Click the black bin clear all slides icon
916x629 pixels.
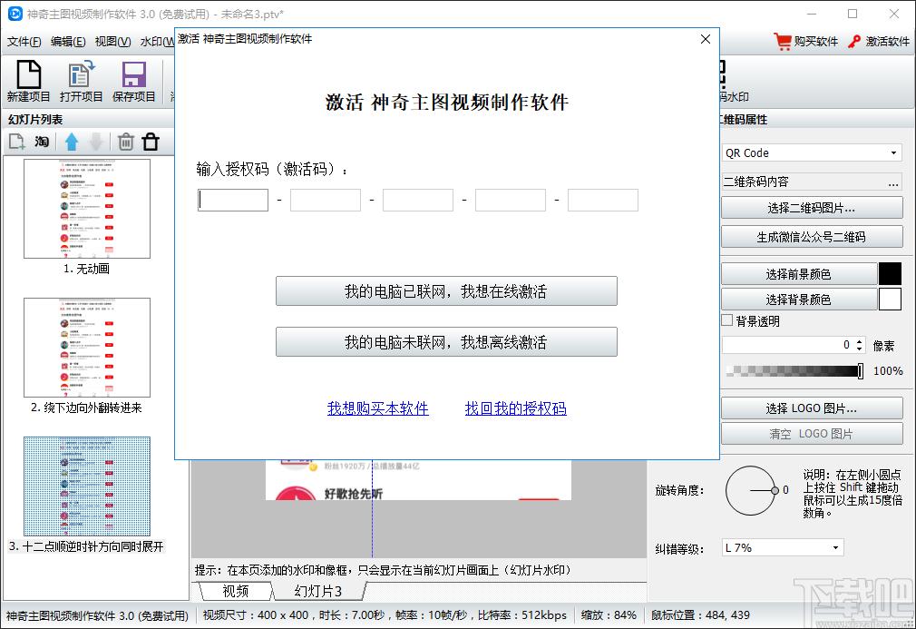[151, 142]
